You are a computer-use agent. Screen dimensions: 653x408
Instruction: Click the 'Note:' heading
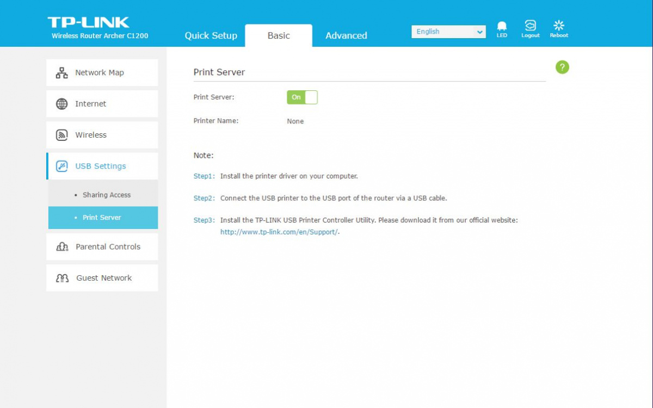(204, 156)
